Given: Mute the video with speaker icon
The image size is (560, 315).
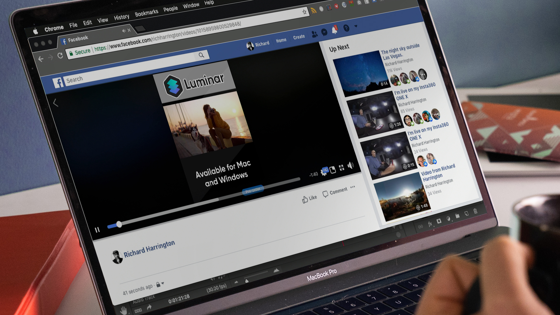Looking at the screenshot, I should (x=351, y=165).
